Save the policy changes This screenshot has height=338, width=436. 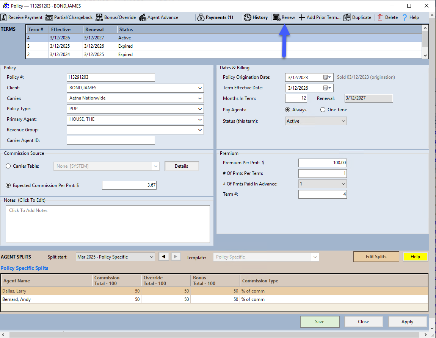coord(320,322)
